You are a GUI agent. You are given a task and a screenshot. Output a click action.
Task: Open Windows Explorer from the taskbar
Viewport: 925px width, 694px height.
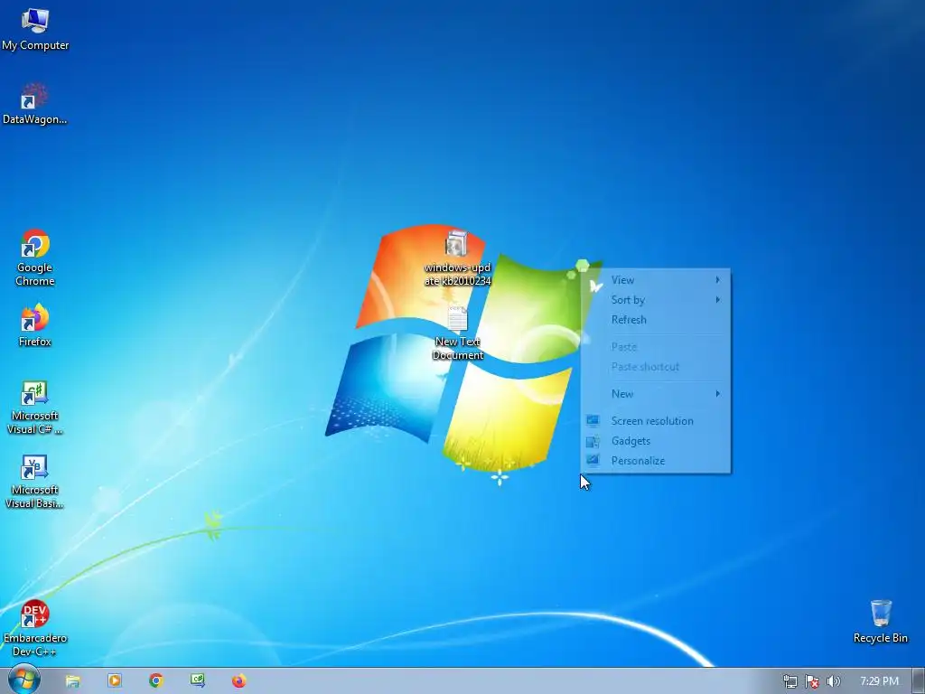[x=72, y=681]
